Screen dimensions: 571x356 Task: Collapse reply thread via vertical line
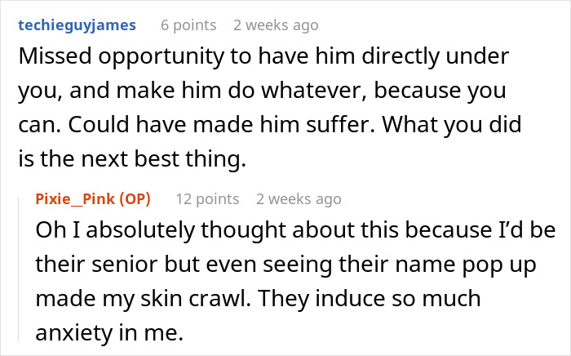tap(19, 269)
